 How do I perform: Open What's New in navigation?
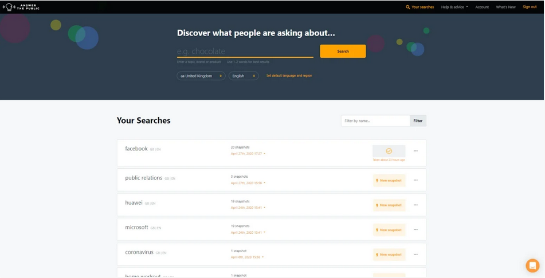click(x=505, y=7)
